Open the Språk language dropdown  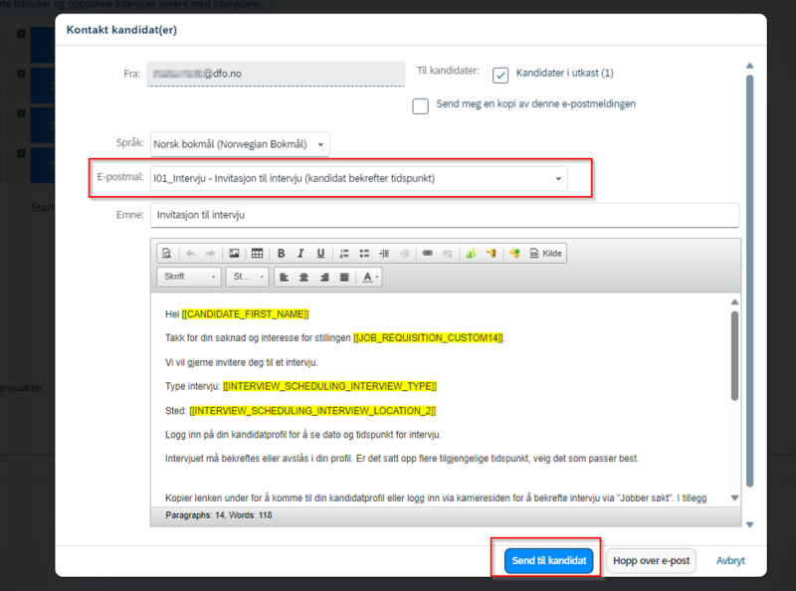tap(240, 144)
